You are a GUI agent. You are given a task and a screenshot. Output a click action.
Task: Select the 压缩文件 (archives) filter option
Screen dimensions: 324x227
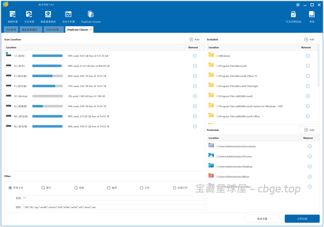[x=174, y=188]
